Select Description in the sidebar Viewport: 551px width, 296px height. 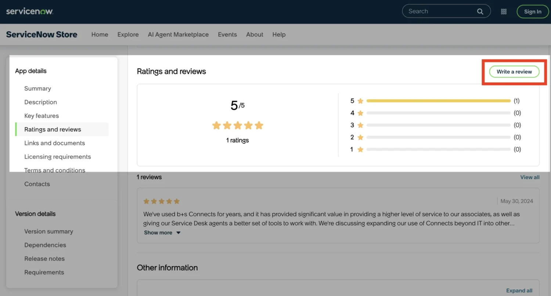pyautogui.click(x=40, y=102)
